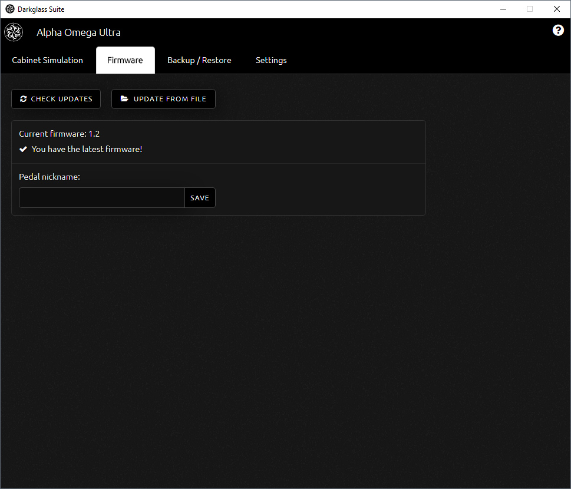Click the Darkglass Suite title bar icon
This screenshot has width=571, height=489.
pyautogui.click(x=10, y=9)
